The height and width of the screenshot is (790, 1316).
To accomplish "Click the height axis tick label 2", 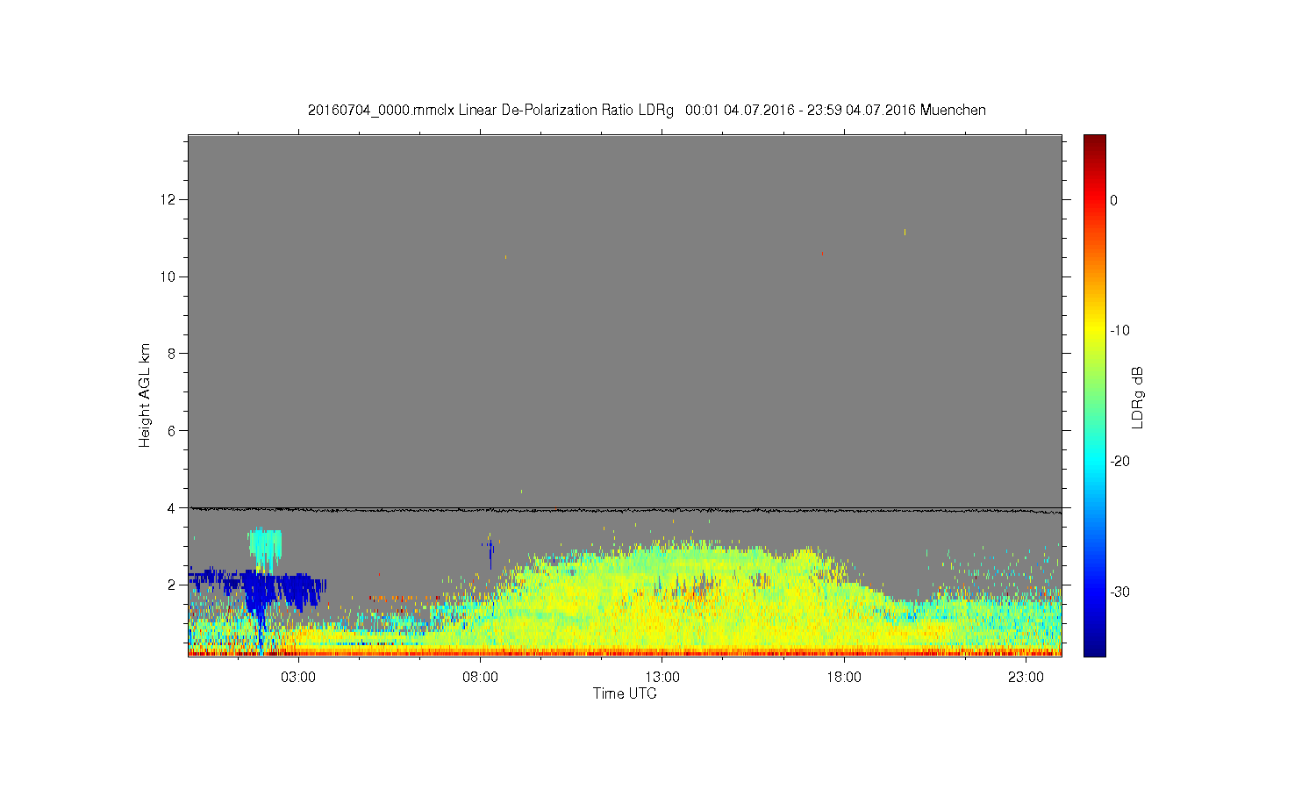I will click(x=173, y=585).
